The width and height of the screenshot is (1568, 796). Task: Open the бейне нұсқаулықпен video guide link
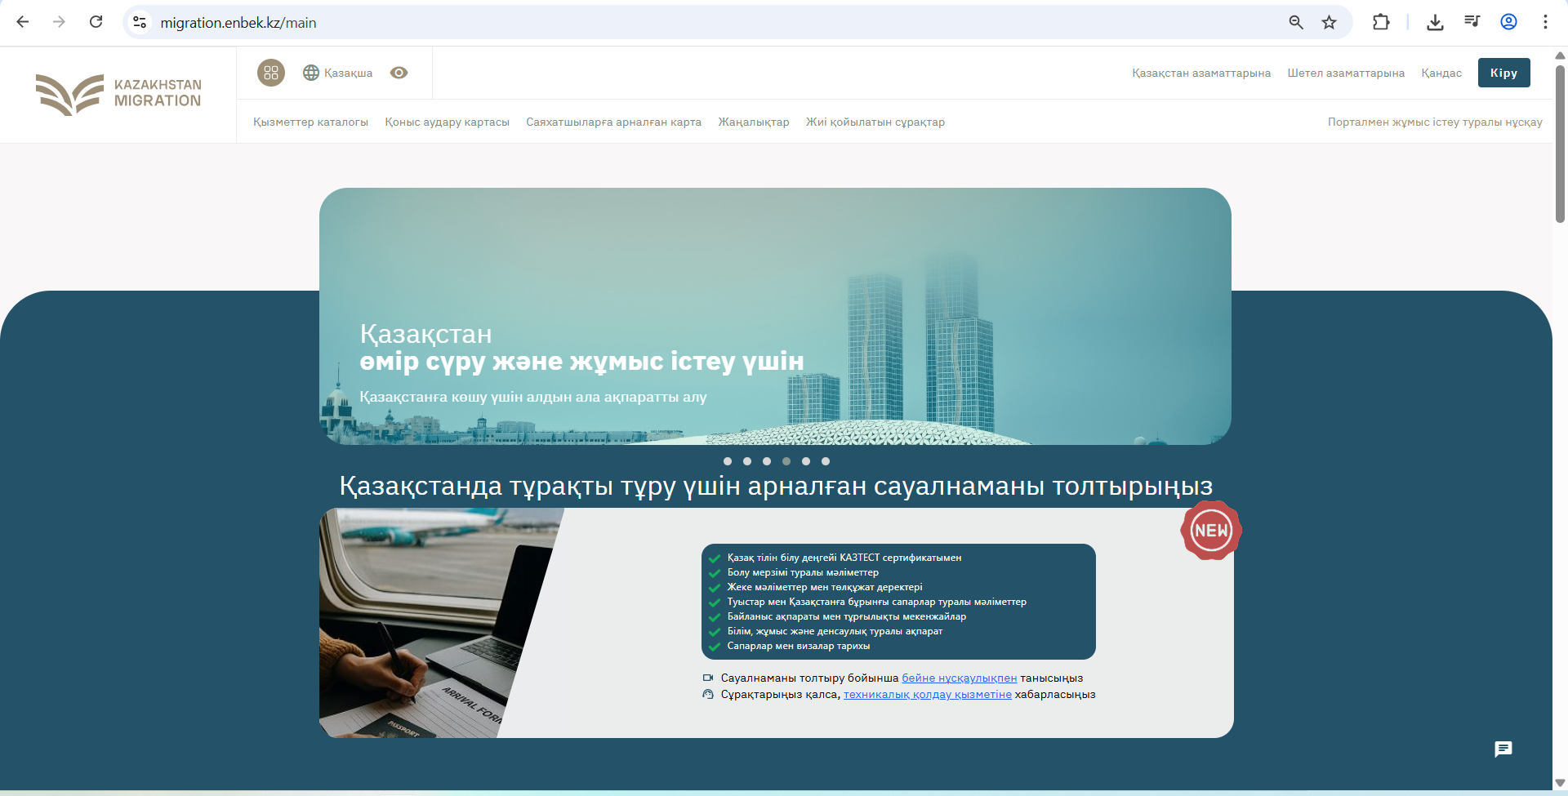959,678
